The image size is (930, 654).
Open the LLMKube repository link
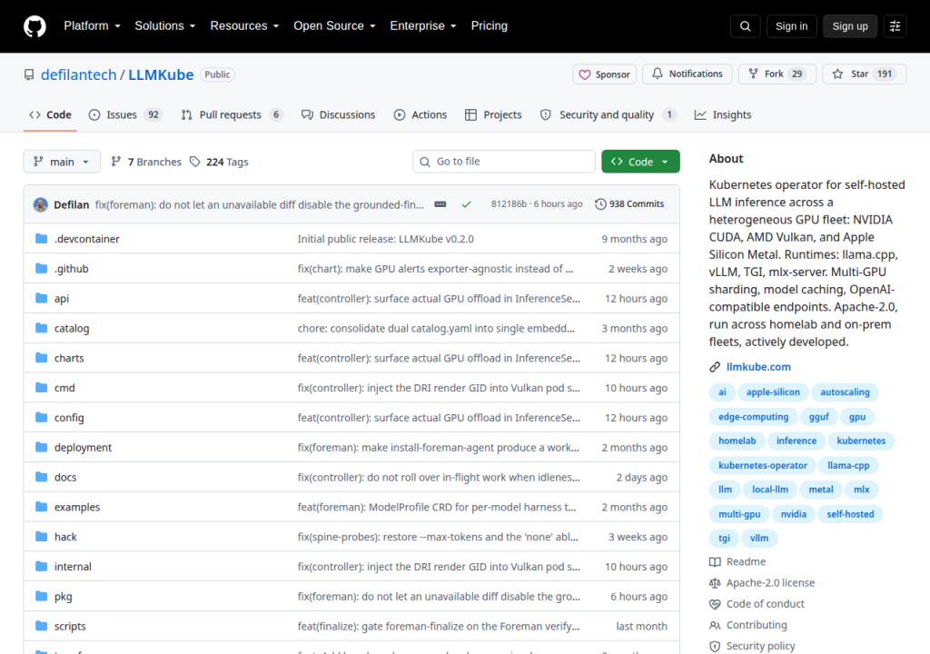(161, 74)
